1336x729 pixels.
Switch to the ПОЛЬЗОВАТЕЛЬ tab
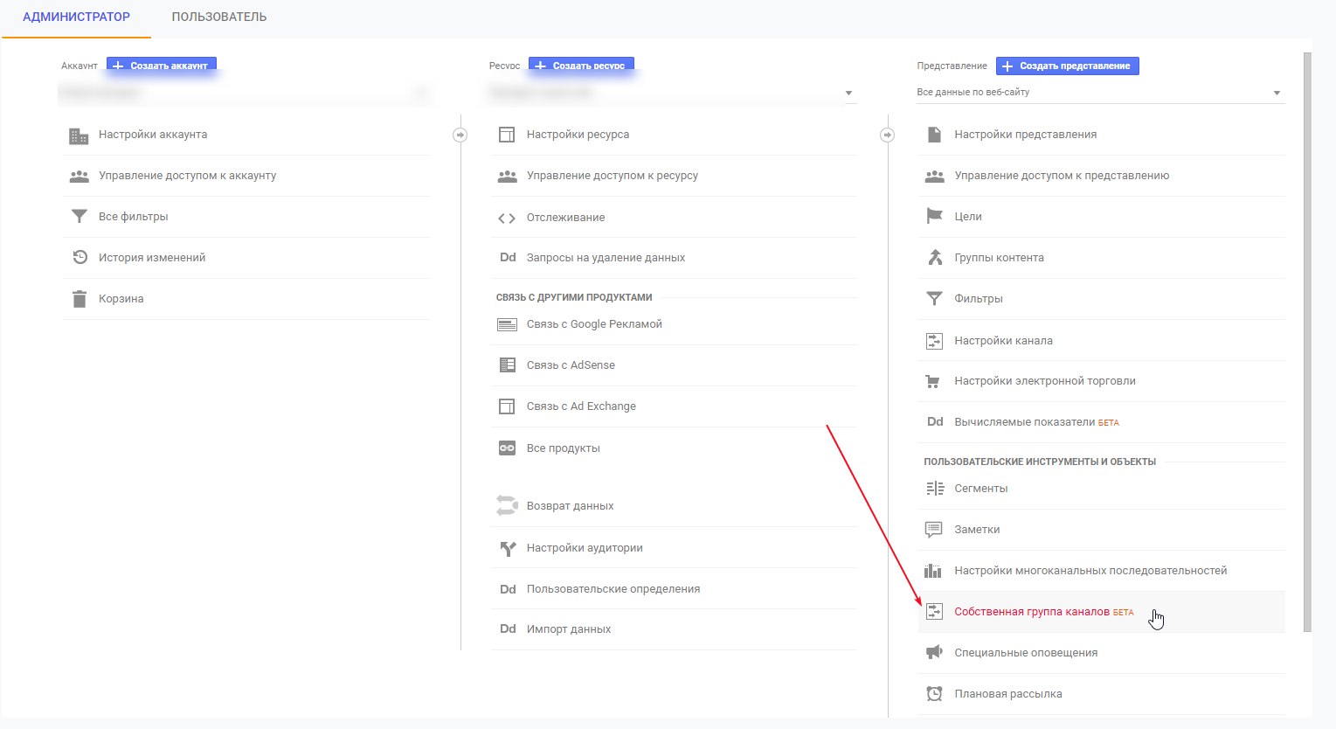coord(219,17)
